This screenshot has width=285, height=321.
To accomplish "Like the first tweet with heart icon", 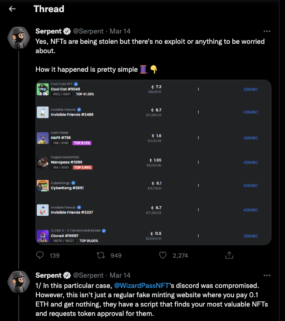I will pos(163,255).
